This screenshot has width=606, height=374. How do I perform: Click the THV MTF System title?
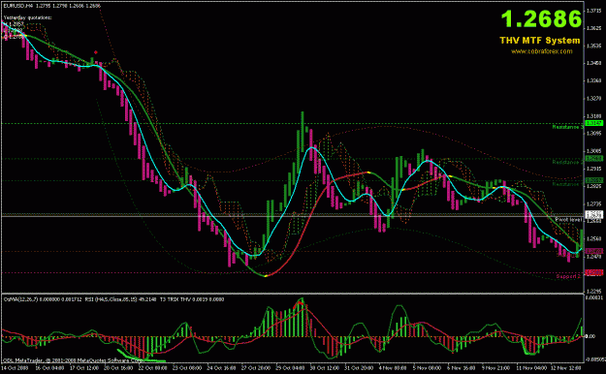[x=540, y=41]
